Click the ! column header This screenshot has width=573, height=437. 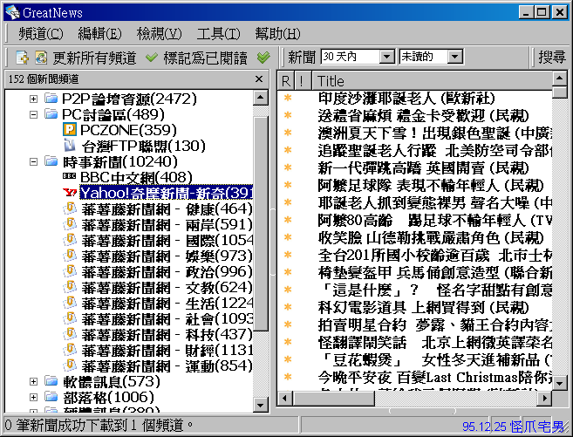pos(302,81)
